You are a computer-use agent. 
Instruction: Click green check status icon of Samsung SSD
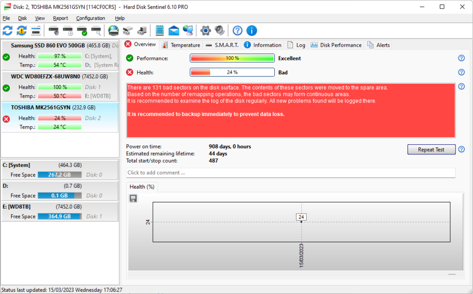pos(6,57)
